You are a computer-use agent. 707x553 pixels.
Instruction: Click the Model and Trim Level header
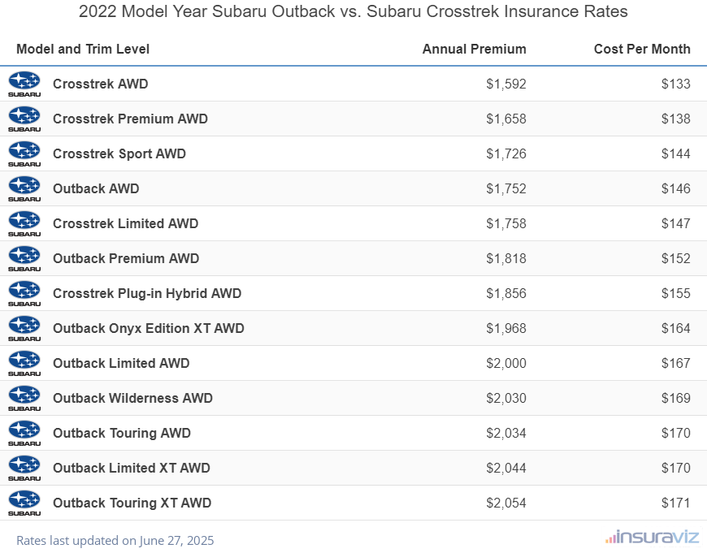pyautogui.click(x=83, y=49)
